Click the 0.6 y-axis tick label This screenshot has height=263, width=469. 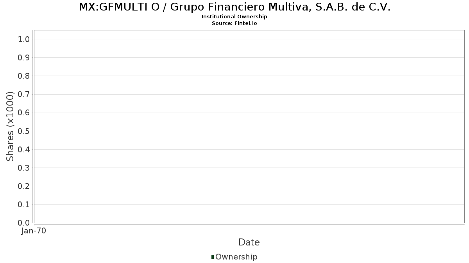coord(24,113)
